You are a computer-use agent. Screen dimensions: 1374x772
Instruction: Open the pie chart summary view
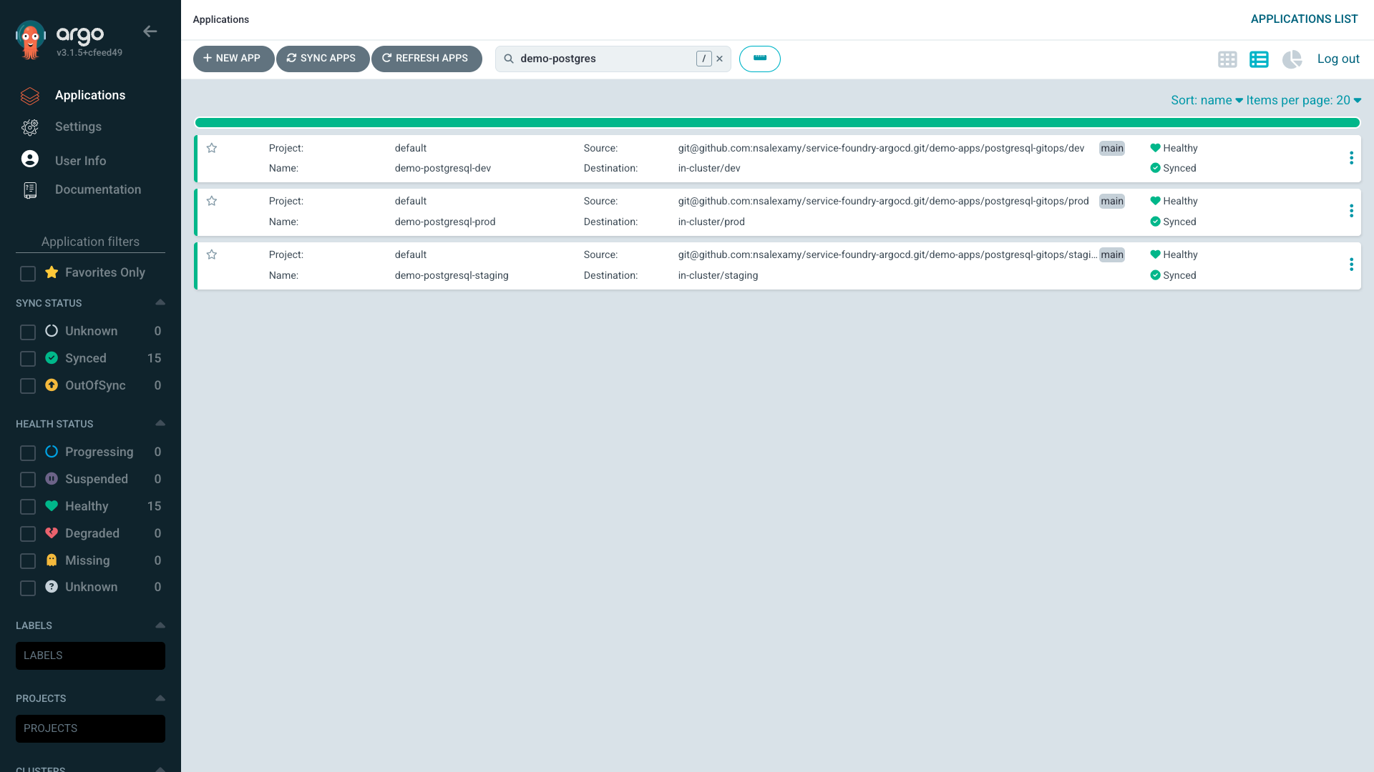[1292, 59]
